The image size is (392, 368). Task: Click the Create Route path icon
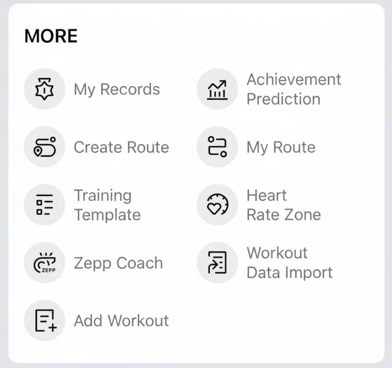coord(44,147)
